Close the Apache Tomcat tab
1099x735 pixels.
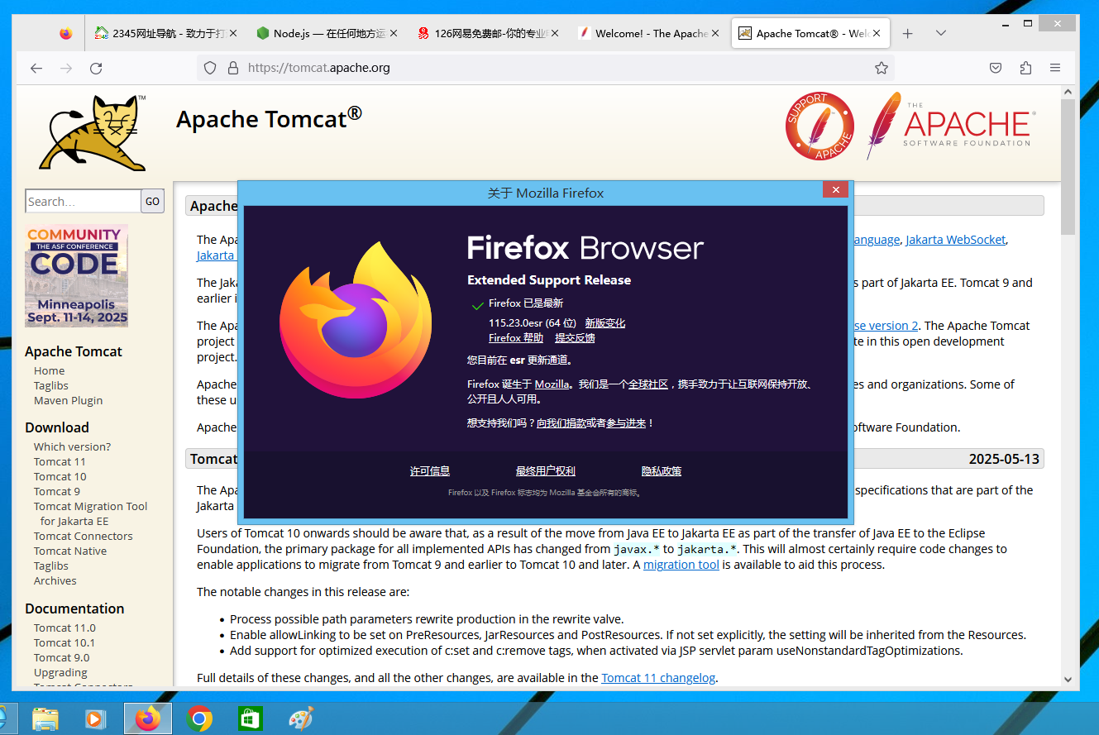point(877,33)
